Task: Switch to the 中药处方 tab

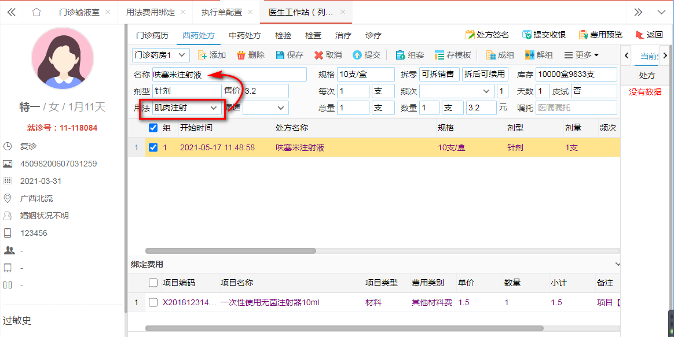Action: [x=245, y=35]
